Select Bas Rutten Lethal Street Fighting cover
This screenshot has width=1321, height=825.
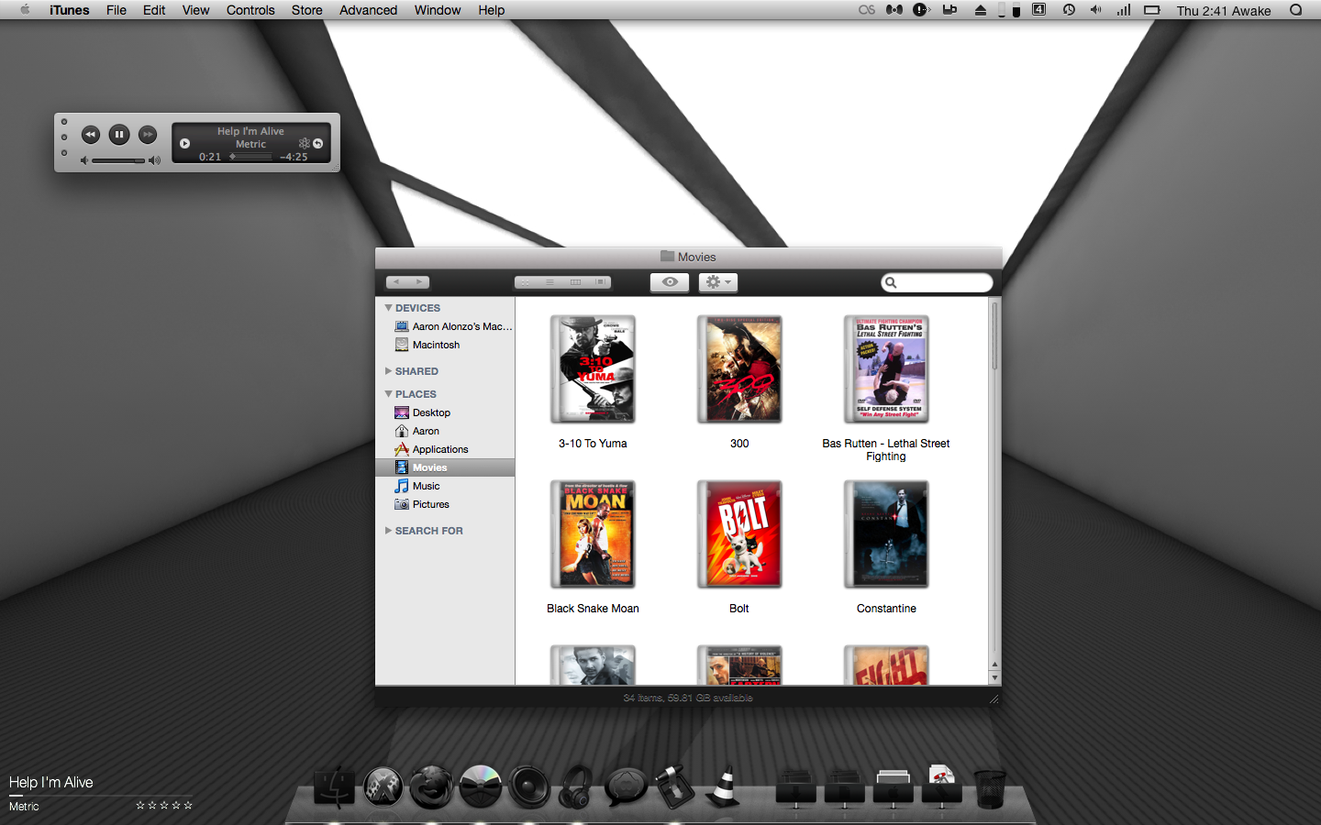coord(886,369)
